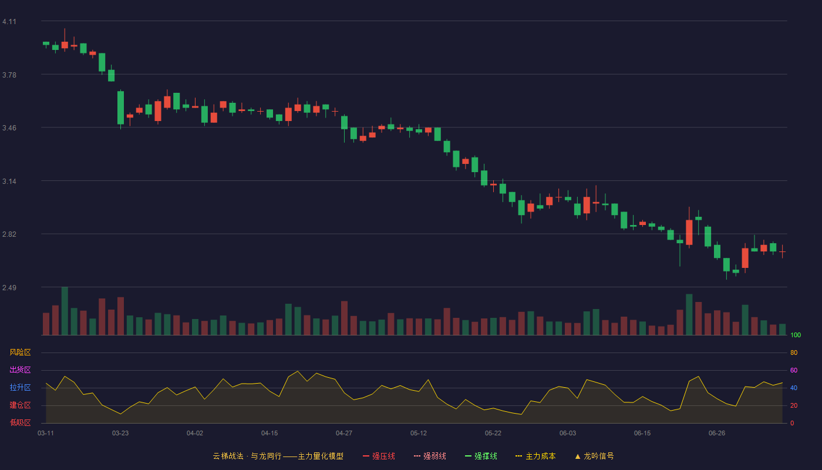
Task: Click the 风险区 zone label
Action: point(20,352)
